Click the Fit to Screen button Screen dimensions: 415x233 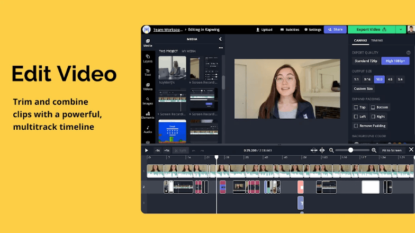(x=392, y=150)
